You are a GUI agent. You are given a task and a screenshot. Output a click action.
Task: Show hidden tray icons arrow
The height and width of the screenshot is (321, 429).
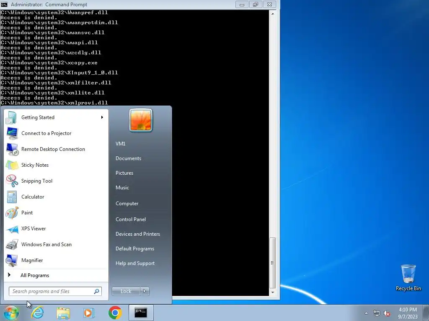coord(366,313)
